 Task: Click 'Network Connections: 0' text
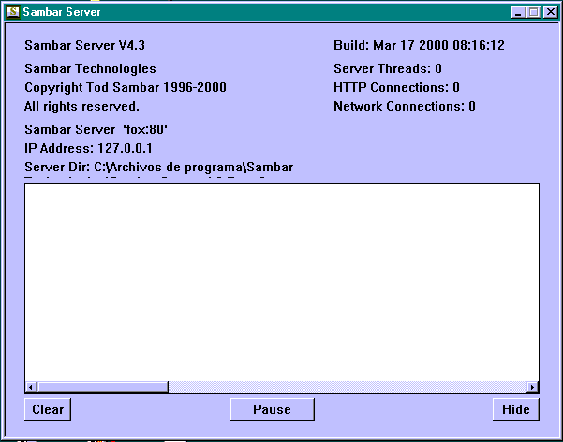[x=405, y=106]
